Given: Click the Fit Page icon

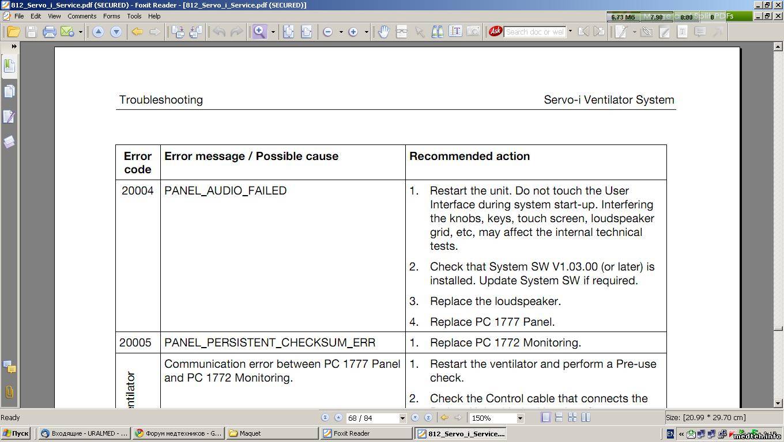Looking at the screenshot, I should (288, 32).
